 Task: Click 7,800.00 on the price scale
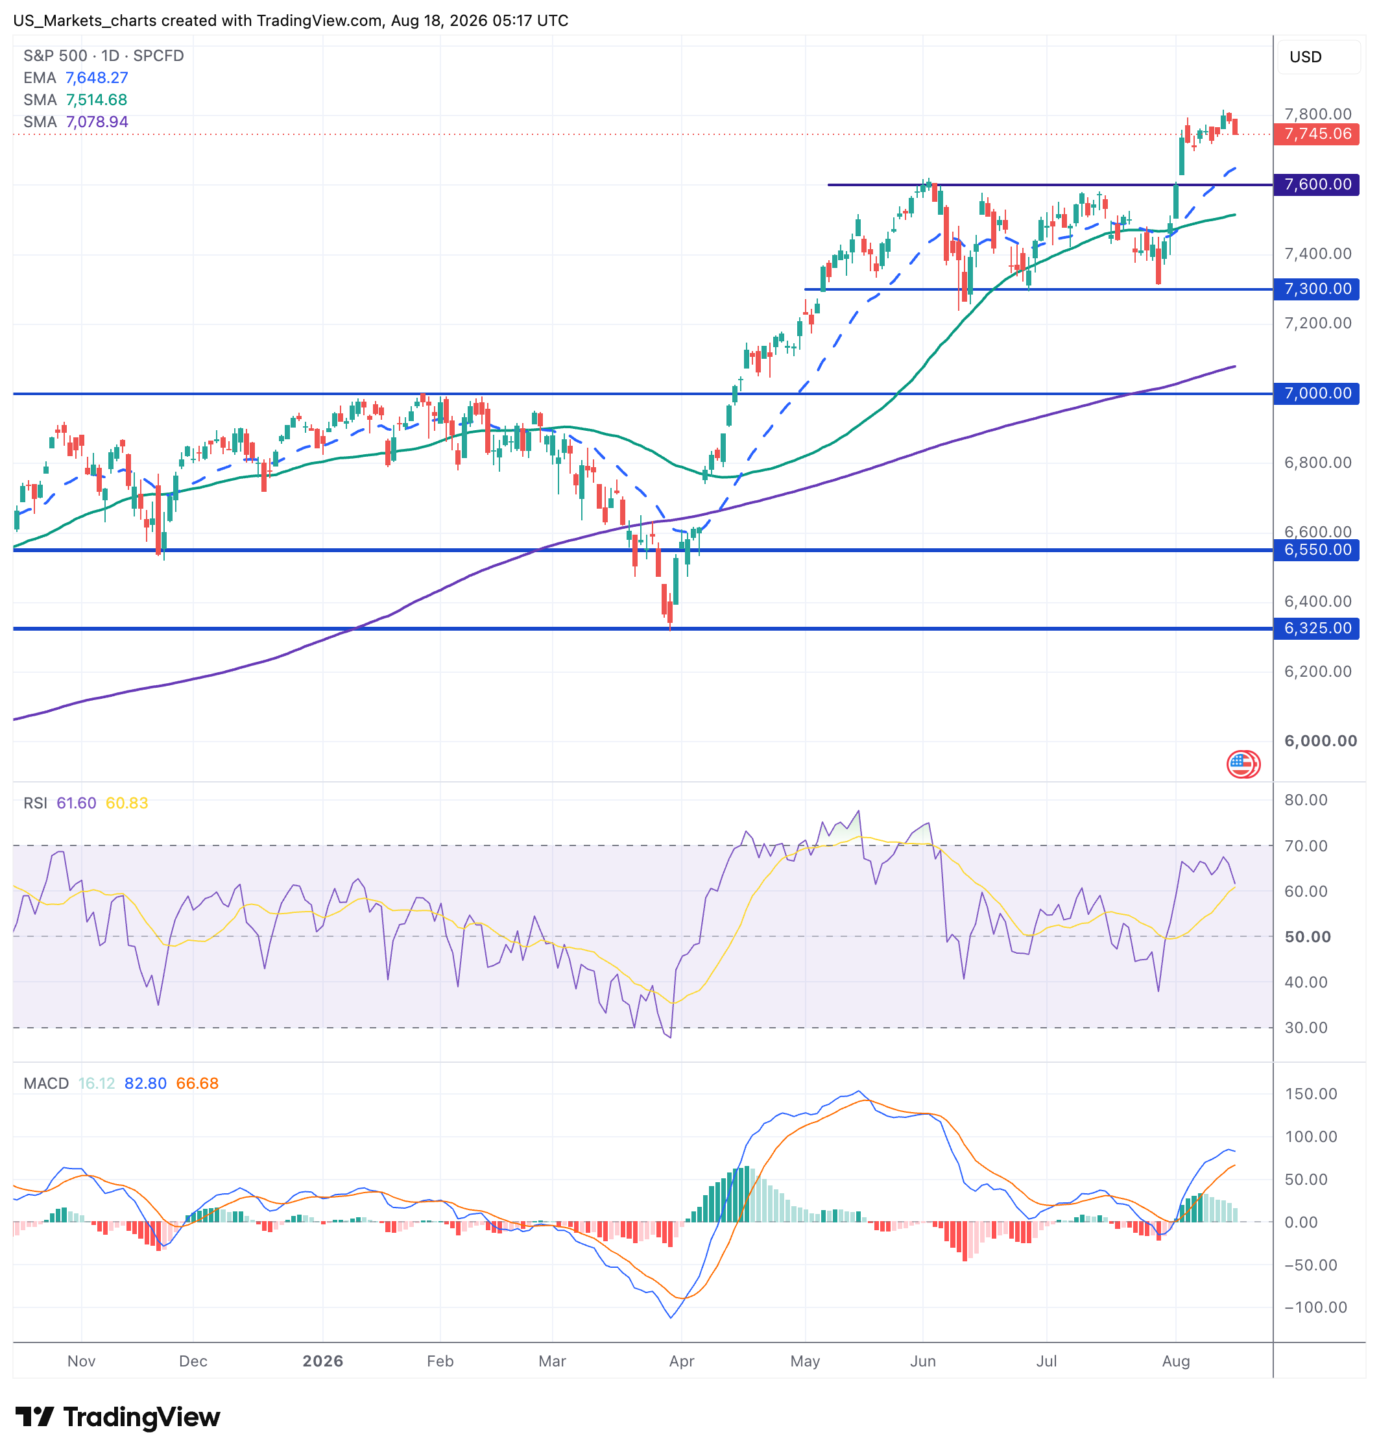coord(1318,114)
